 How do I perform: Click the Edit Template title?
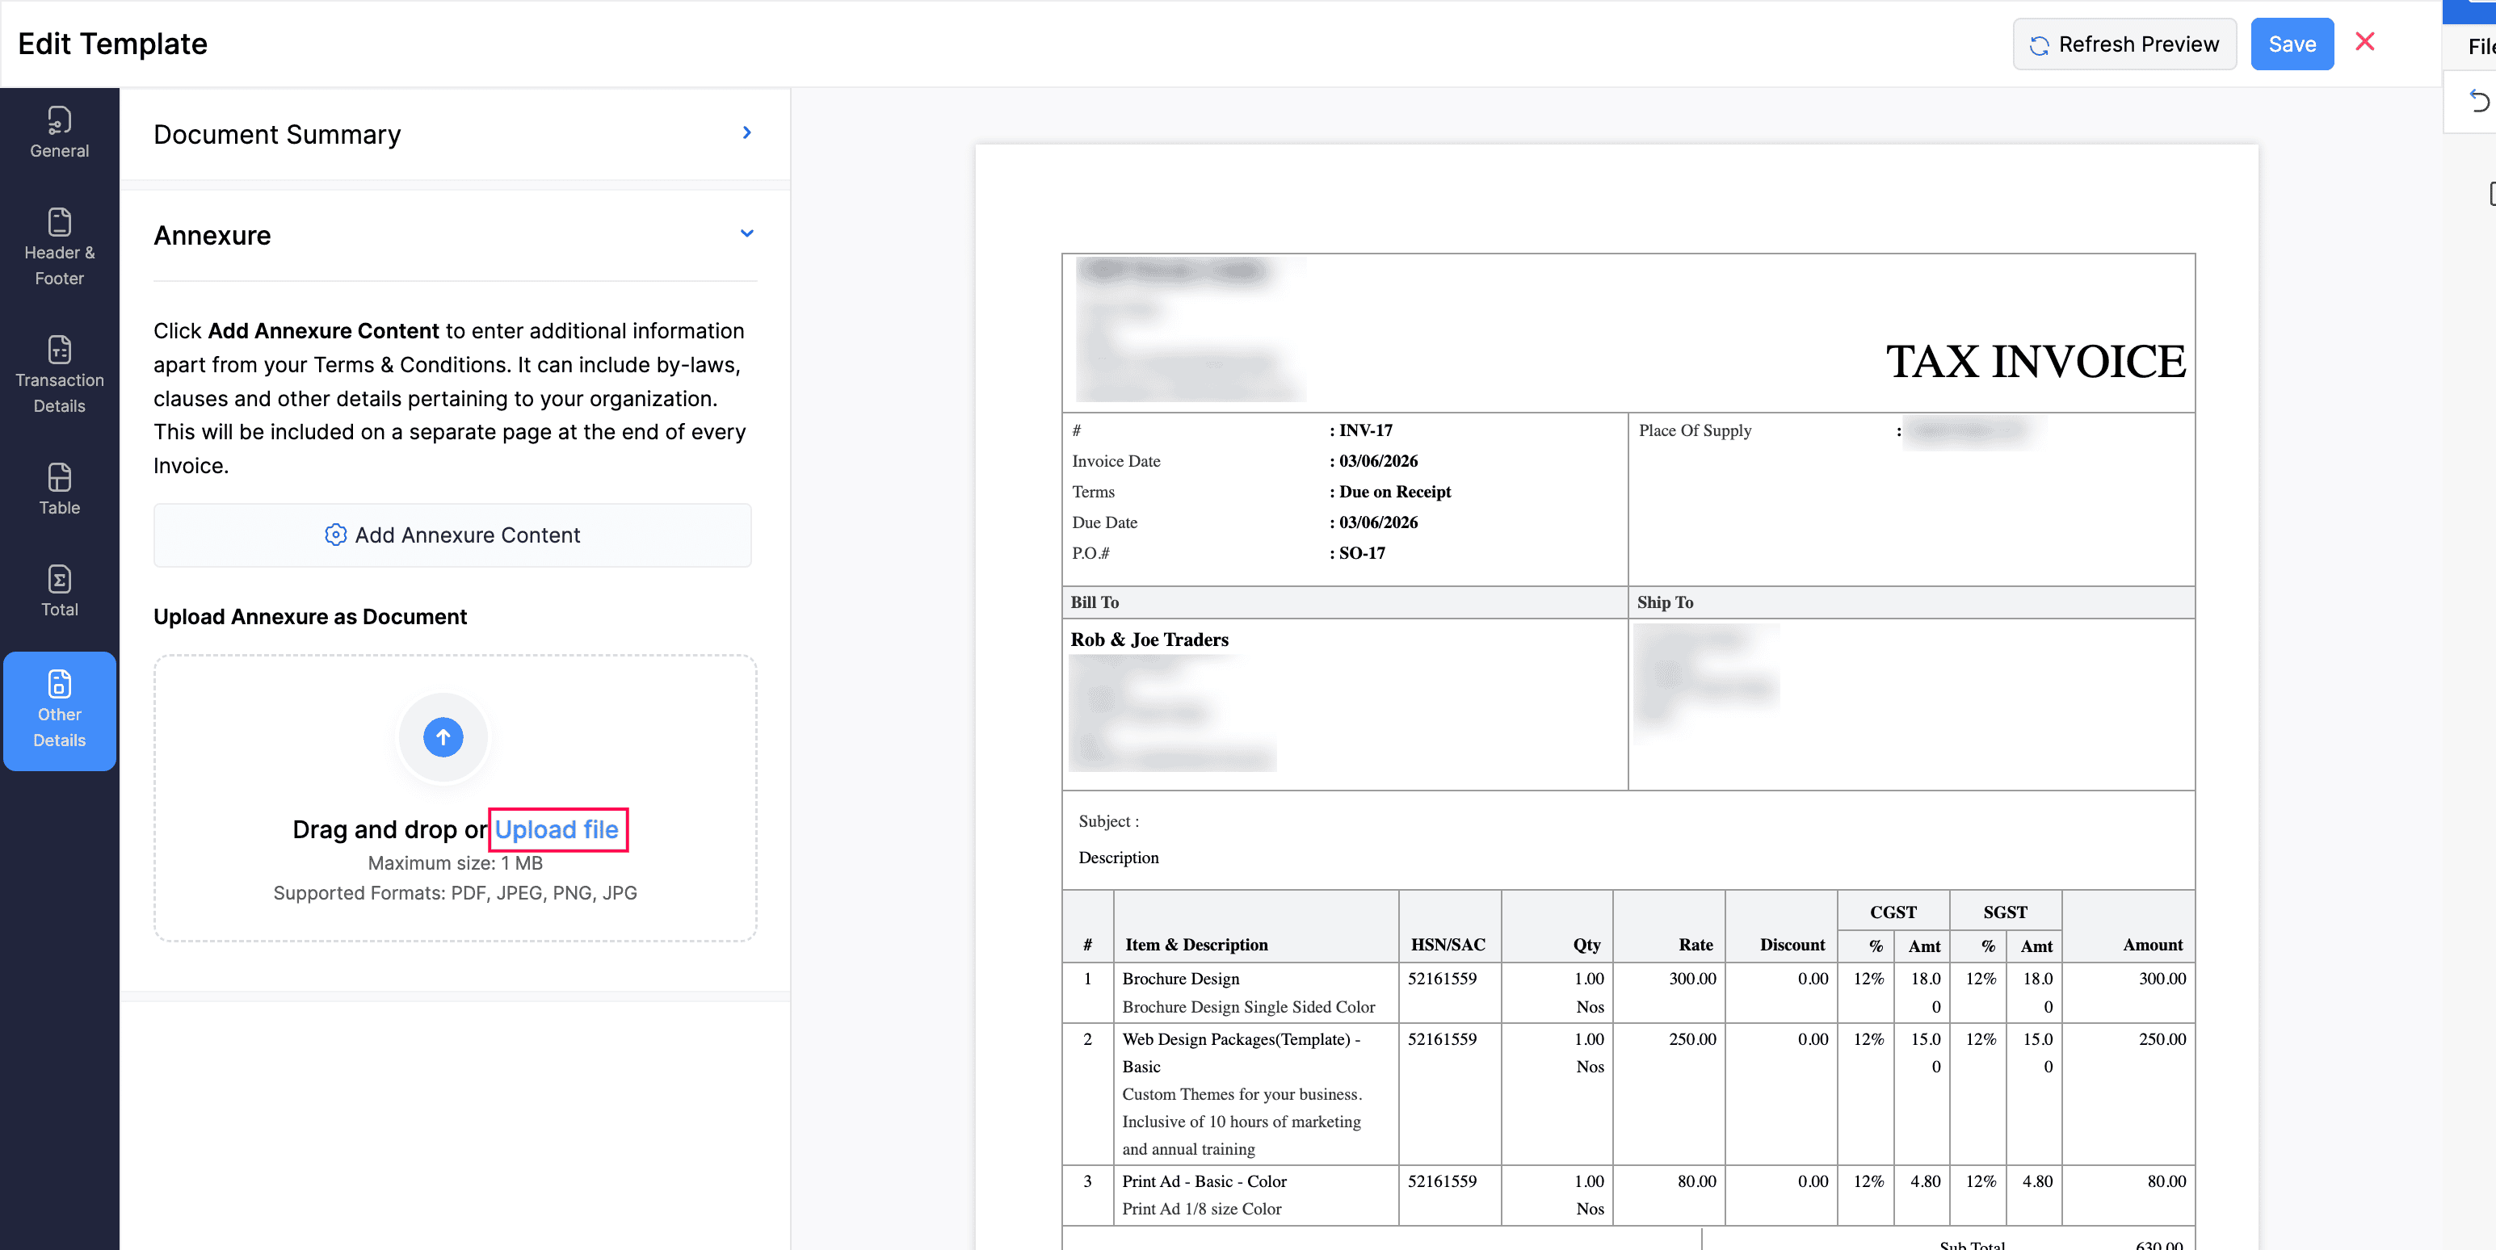coord(112,44)
